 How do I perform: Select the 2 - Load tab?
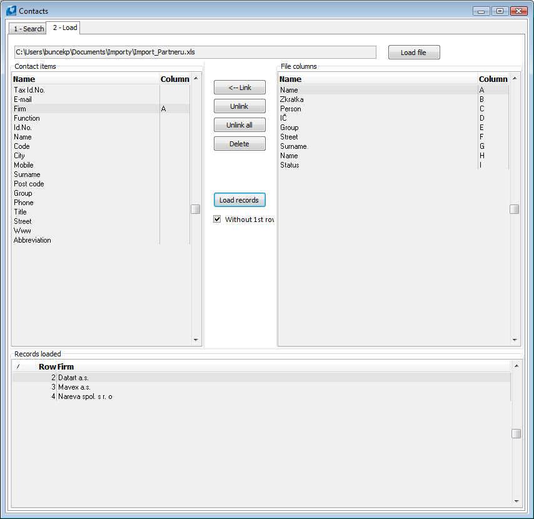(x=64, y=28)
